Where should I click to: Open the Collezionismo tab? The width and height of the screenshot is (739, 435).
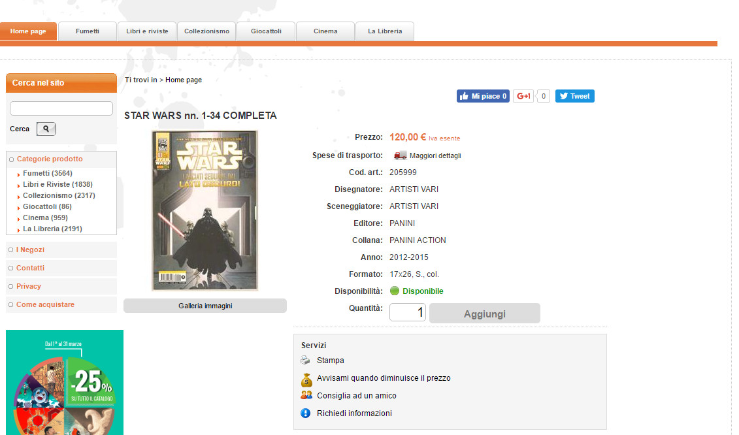[x=206, y=31]
